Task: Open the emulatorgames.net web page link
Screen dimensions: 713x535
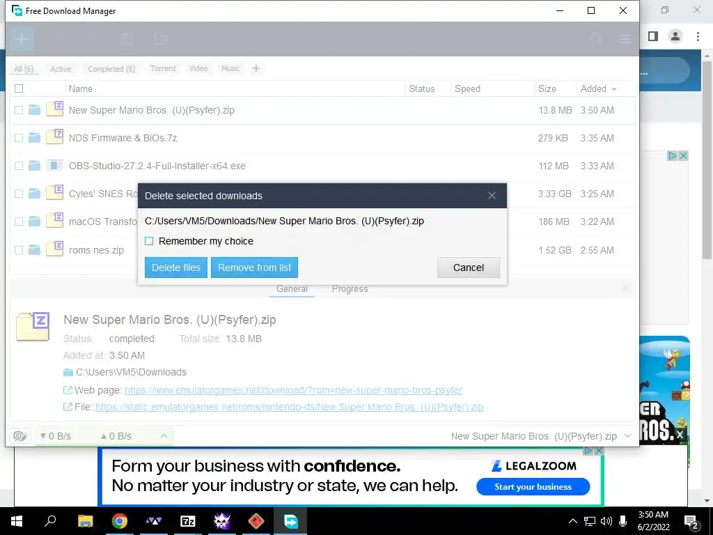Action: click(x=293, y=390)
